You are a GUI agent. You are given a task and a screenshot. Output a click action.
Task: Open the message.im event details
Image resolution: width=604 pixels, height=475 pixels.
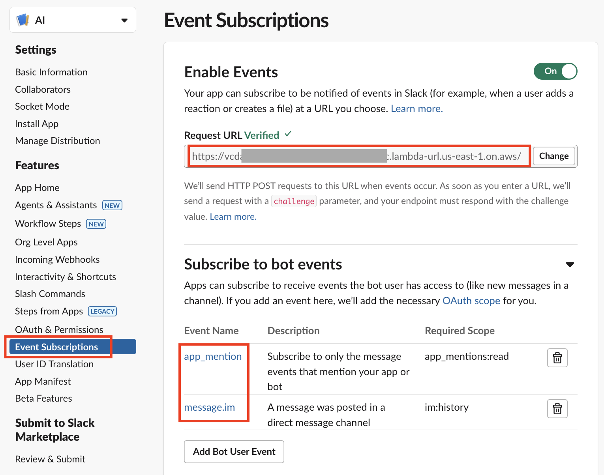click(209, 407)
